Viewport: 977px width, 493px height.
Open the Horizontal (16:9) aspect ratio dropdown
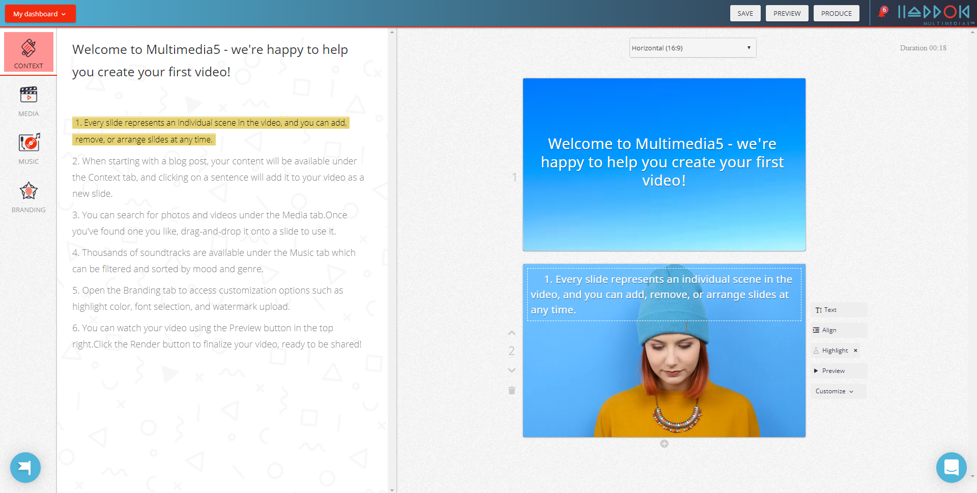[x=693, y=48]
